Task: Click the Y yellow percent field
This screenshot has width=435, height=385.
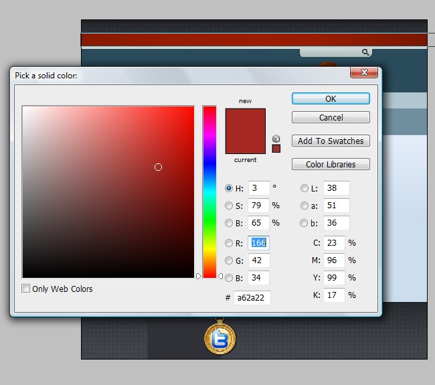Action: (x=334, y=278)
